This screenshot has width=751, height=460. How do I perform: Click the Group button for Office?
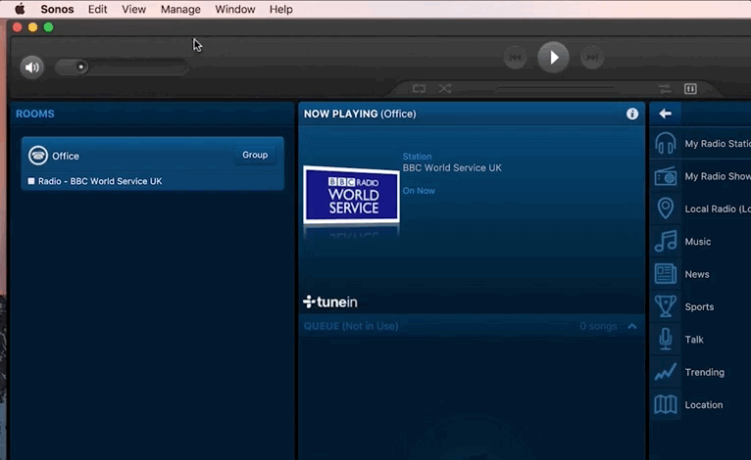[x=255, y=155]
